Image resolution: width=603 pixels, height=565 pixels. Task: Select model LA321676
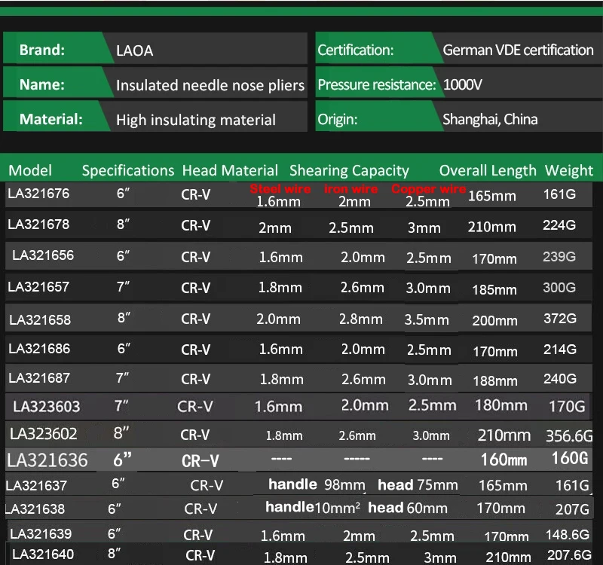(x=38, y=194)
